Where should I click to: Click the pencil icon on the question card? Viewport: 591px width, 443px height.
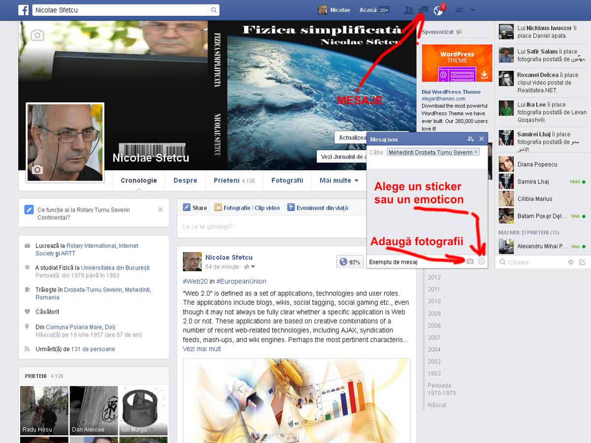coord(29,210)
